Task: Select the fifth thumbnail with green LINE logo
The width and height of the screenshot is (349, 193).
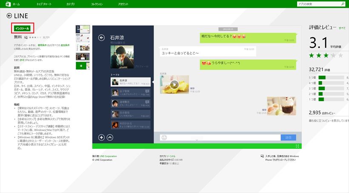Action: (x=83, y=65)
